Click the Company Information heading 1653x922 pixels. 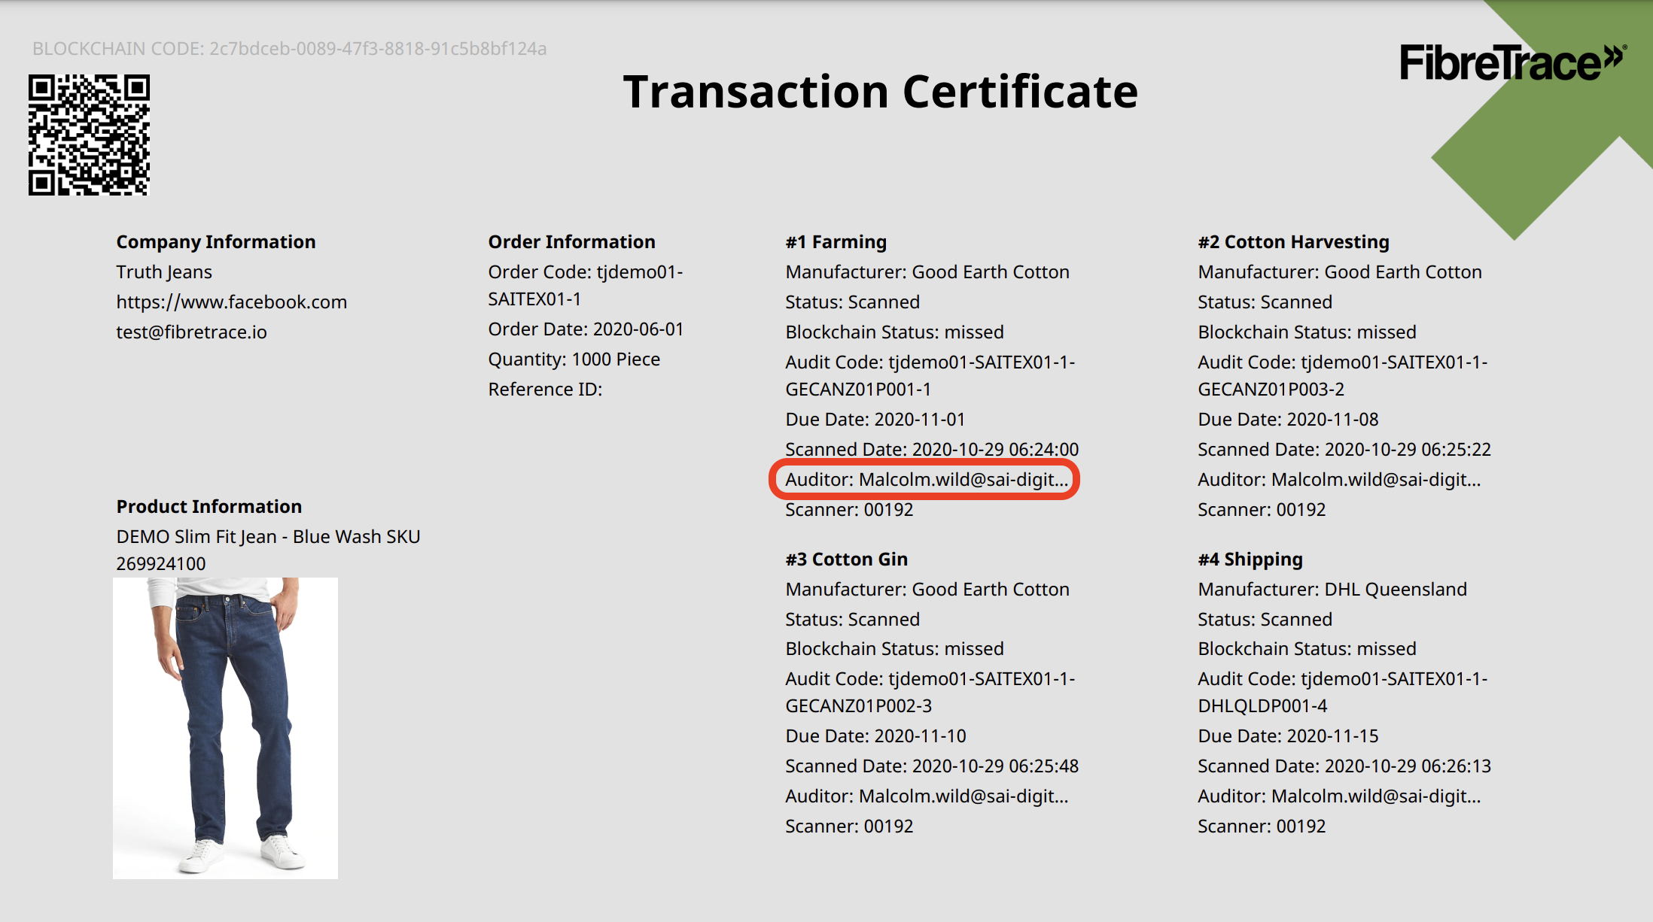pos(215,242)
